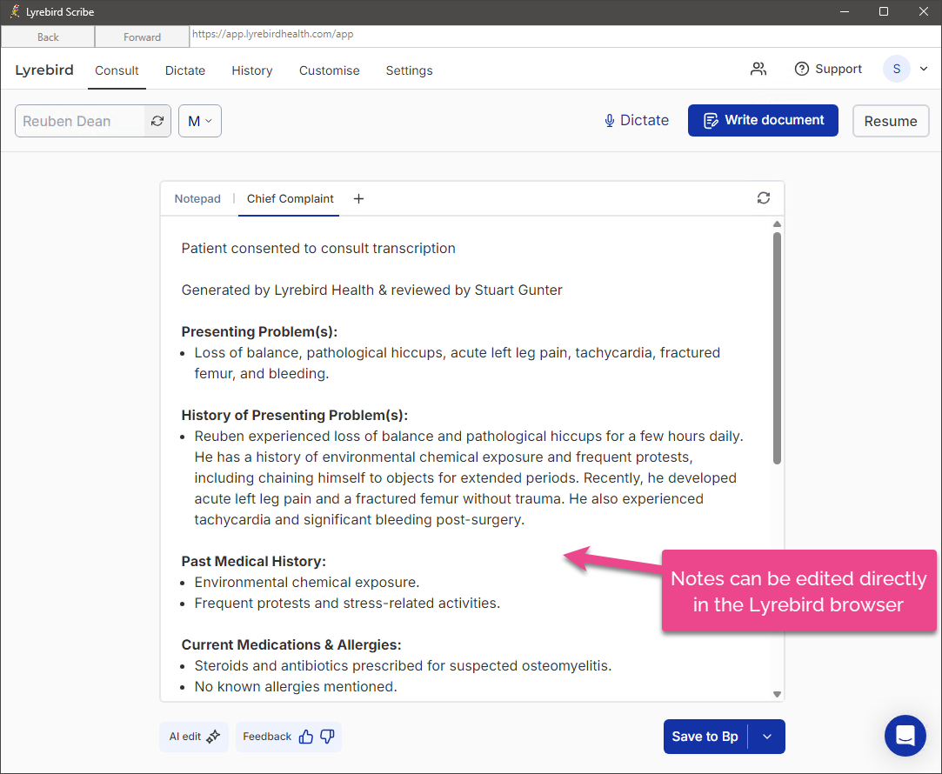Click 'Generated by Lyrebird Health' line
The width and height of the screenshot is (942, 774).
pos(372,290)
